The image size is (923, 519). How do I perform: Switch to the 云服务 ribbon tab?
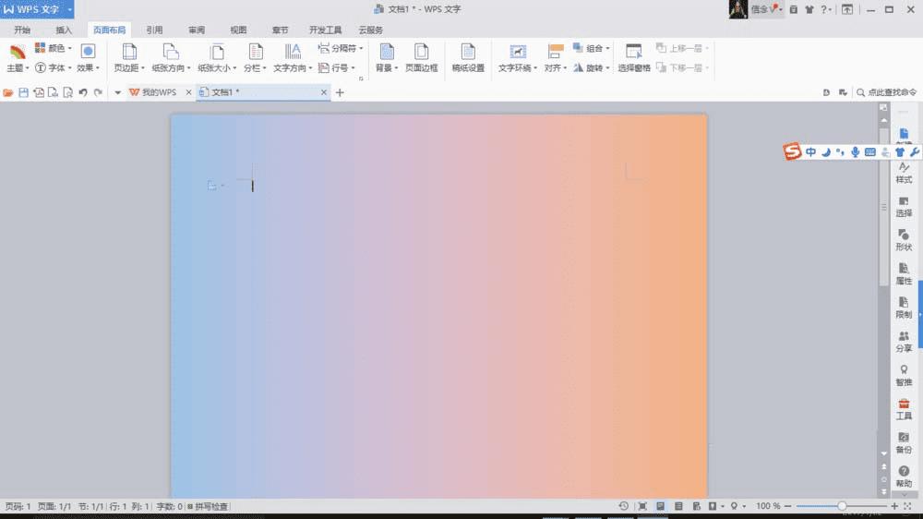371,30
